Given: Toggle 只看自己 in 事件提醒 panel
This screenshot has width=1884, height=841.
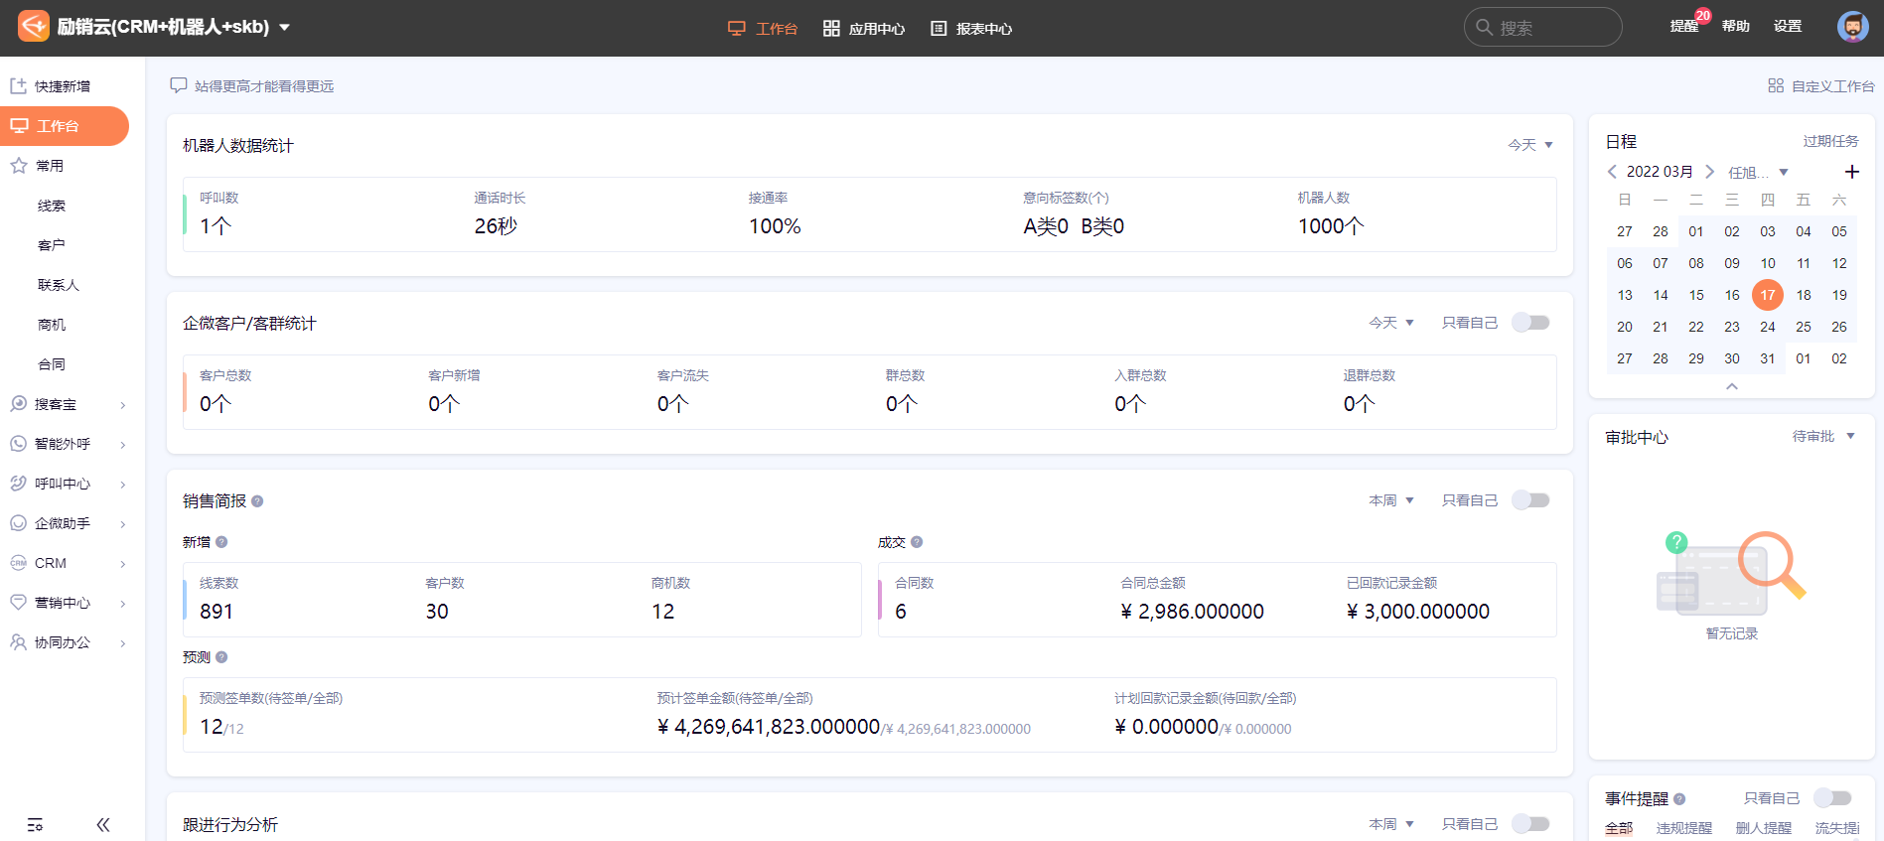Looking at the screenshot, I should pos(1832,798).
